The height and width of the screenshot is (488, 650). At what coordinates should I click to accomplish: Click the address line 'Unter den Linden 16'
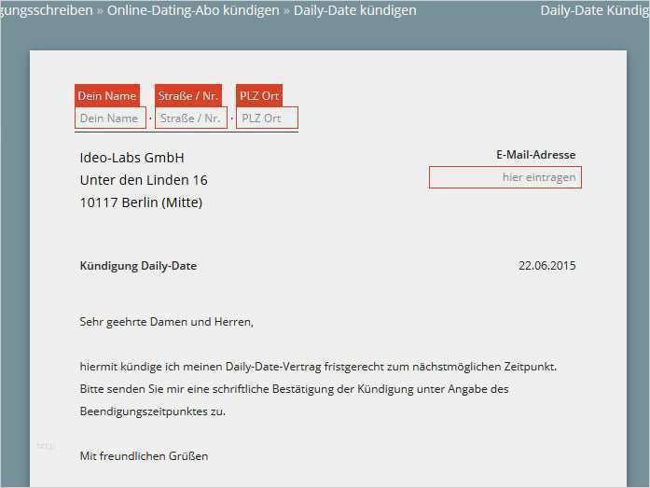pos(144,180)
